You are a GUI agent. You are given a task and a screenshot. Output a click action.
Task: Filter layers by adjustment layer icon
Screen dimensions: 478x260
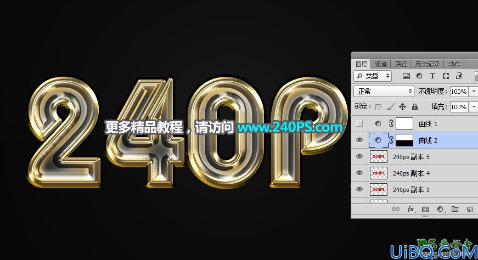pos(419,76)
